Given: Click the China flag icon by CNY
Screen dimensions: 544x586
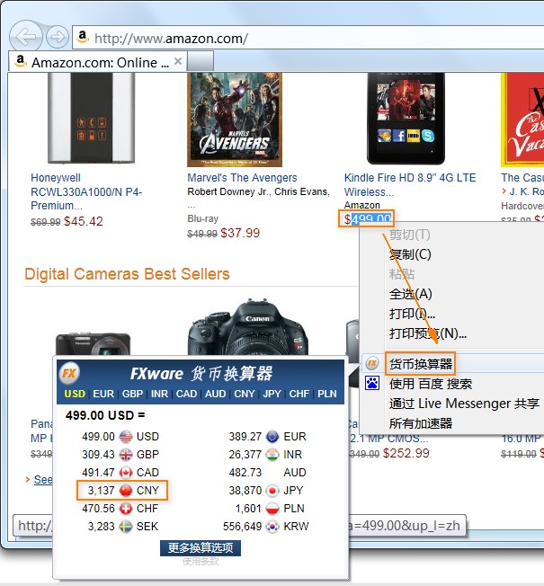Looking at the screenshot, I should point(126,491).
